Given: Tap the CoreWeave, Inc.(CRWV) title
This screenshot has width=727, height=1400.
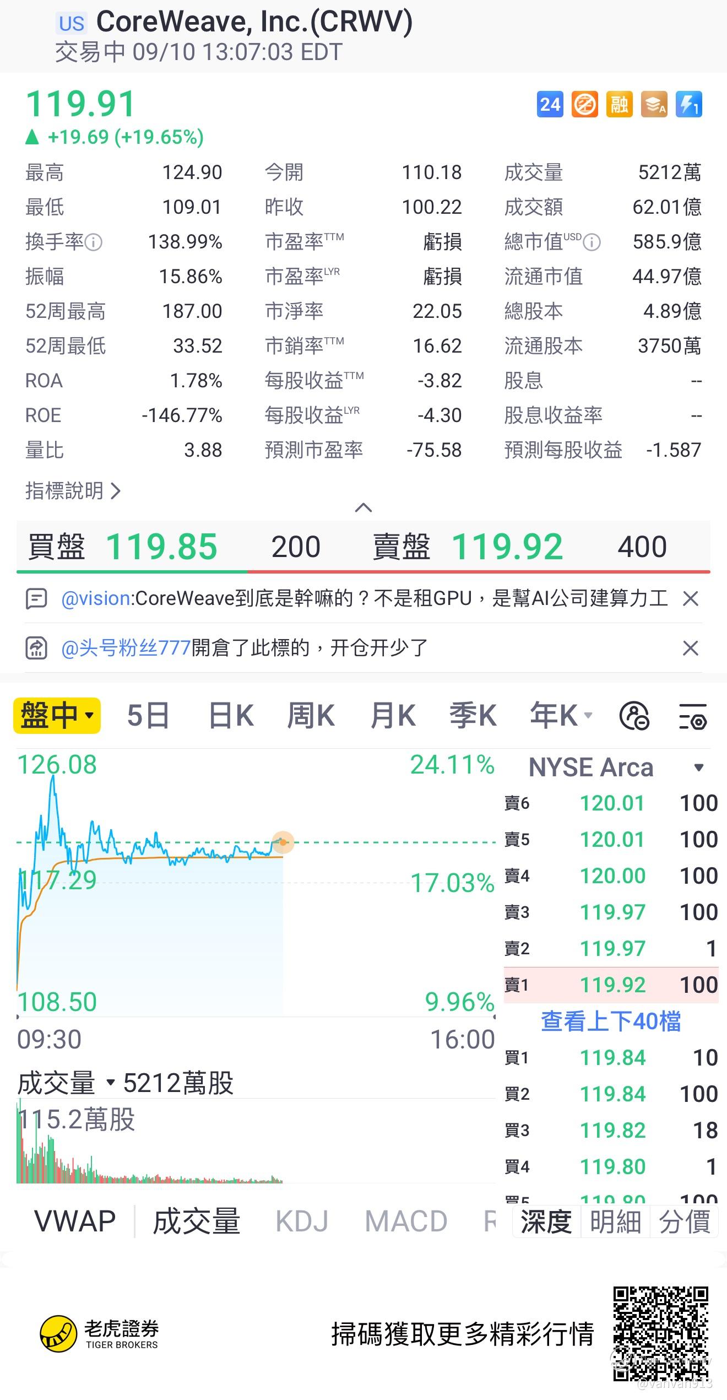Looking at the screenshot, I should [254, 22].
